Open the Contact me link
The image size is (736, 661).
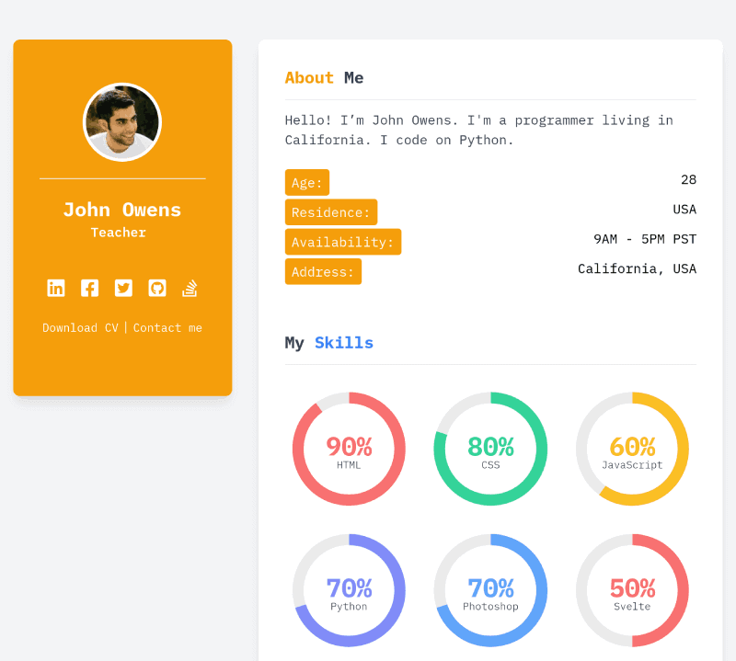[x=167, y=327]
